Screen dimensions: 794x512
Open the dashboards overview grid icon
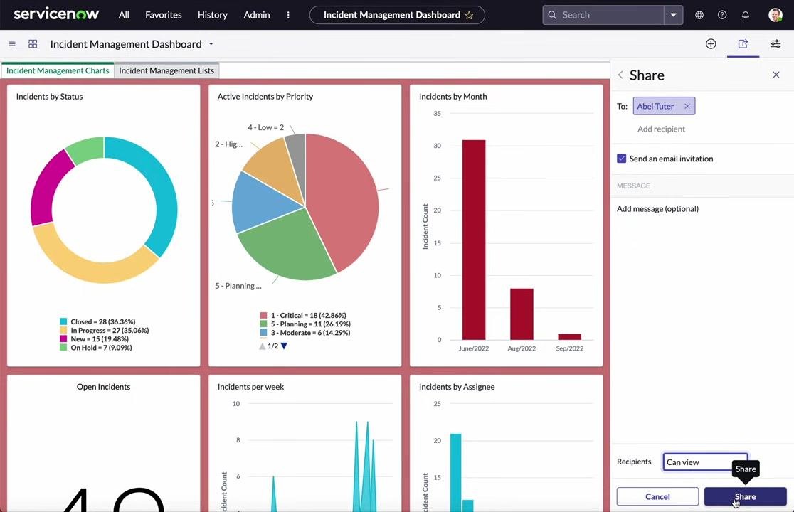pos(33,44)
